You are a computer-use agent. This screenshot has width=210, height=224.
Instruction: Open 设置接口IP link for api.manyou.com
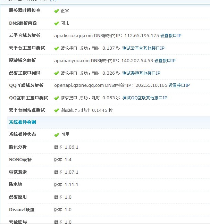165,60
